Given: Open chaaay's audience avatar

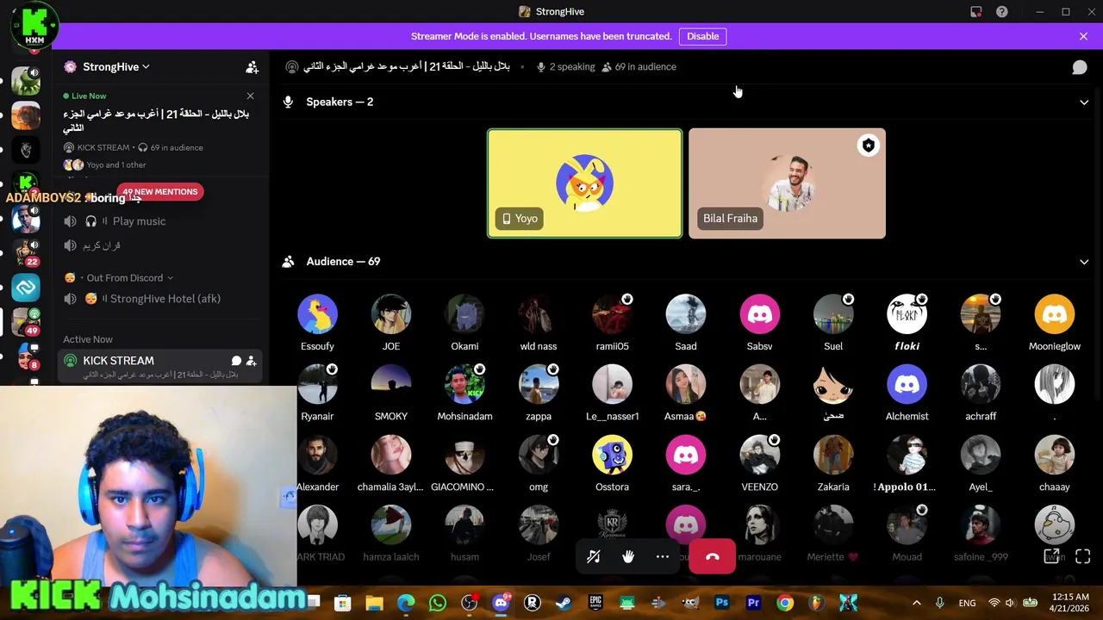Looking at the screenshot, I should 1055,456.
